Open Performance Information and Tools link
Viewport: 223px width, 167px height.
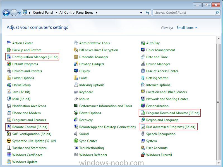106,106
